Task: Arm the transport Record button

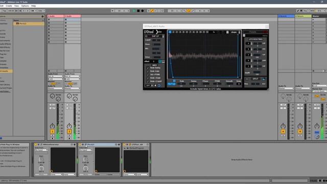Action: coord(143,11)
